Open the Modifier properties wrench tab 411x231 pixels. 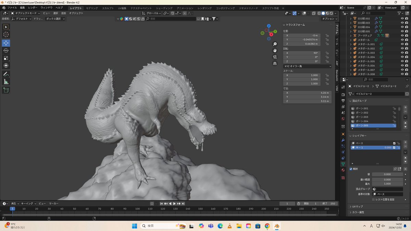343,140
